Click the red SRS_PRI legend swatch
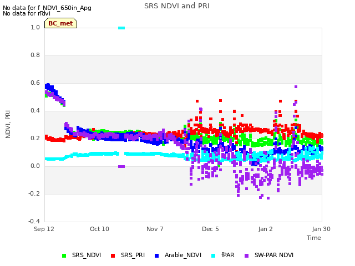 (113, 255)
